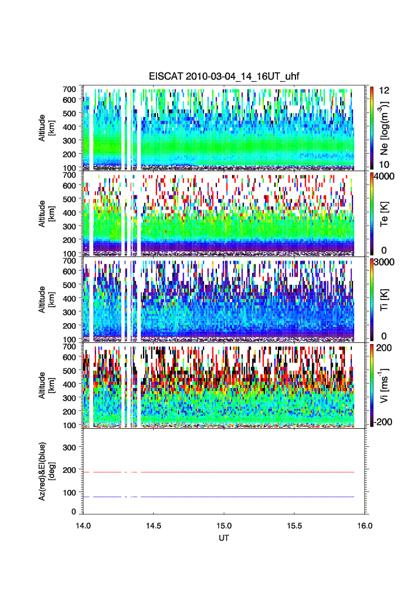Click the Ne [log(m⁻³)] color bar label

pos(385,128)
